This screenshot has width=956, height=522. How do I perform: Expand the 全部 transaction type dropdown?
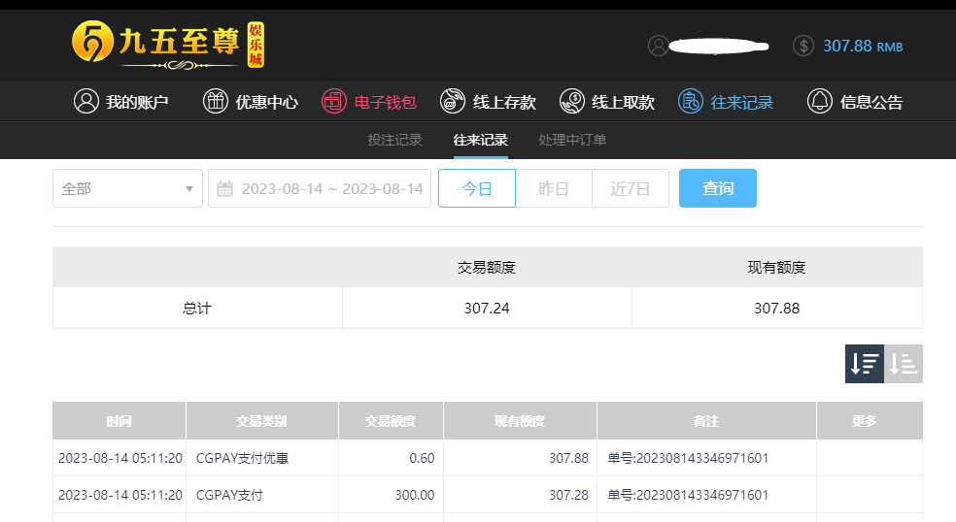tap(127, 188)
